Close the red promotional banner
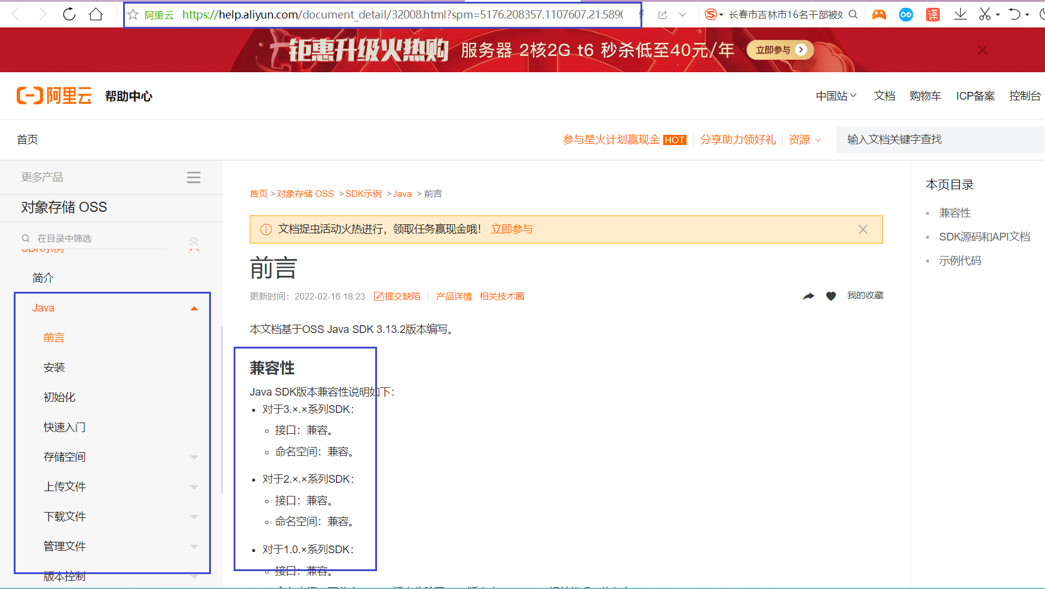1045x589 pixels. click(982, 50)
